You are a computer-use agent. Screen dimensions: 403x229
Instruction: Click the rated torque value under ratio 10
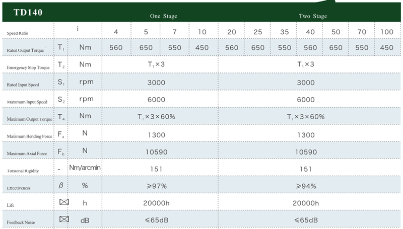202,48
